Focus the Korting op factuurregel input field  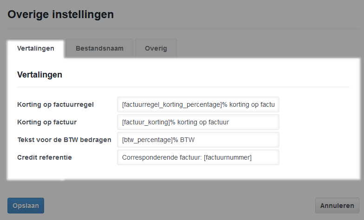tap(198, 104)
